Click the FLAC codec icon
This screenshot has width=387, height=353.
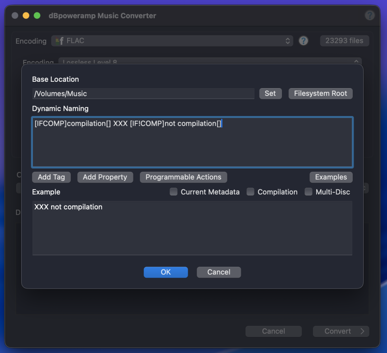click(x=59, y=41)
